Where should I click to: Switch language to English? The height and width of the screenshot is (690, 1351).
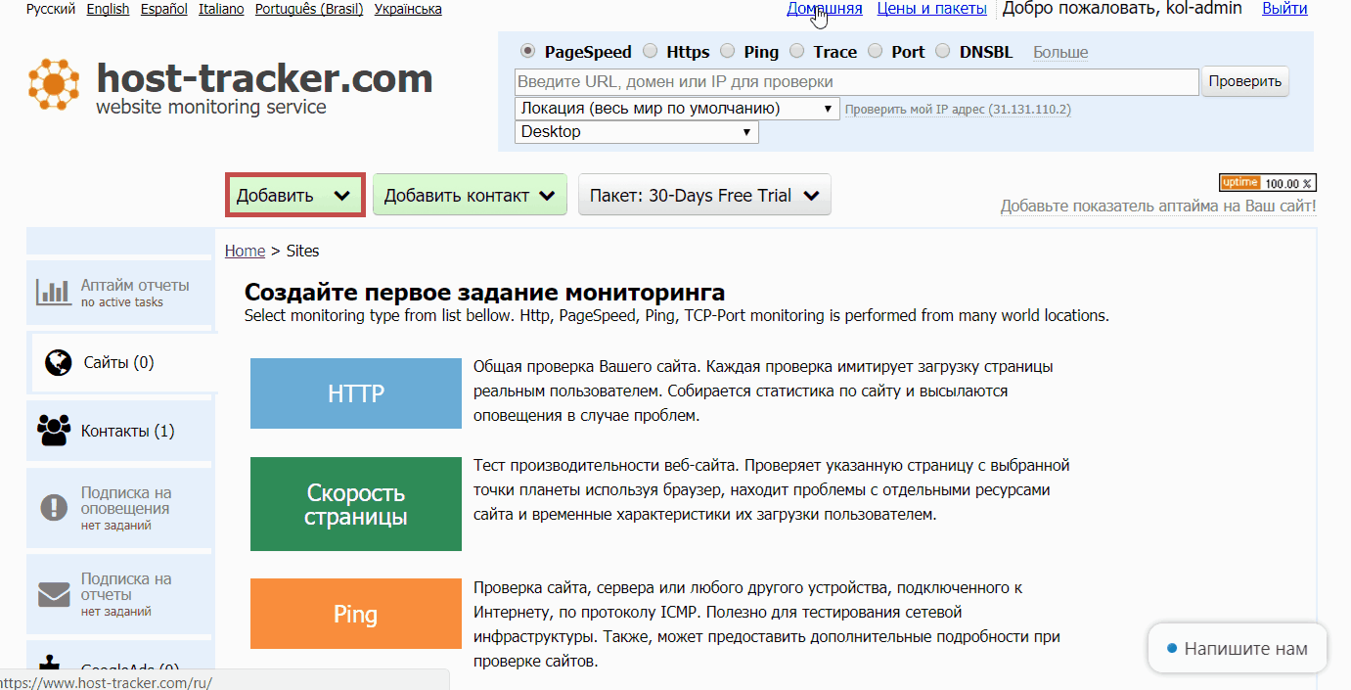pos(108,9)
